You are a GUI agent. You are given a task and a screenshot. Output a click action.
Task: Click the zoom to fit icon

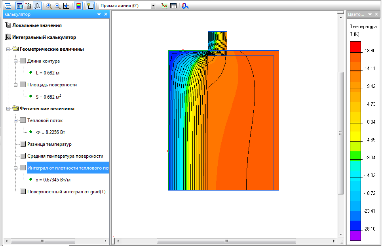pos(66,6)
